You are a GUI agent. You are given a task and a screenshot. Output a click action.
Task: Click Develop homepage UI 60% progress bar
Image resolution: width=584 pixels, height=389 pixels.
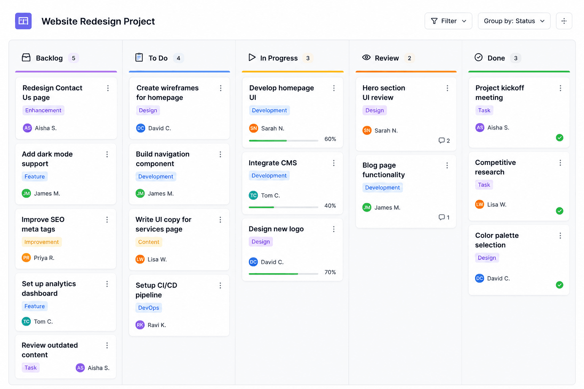pos(284,141)
